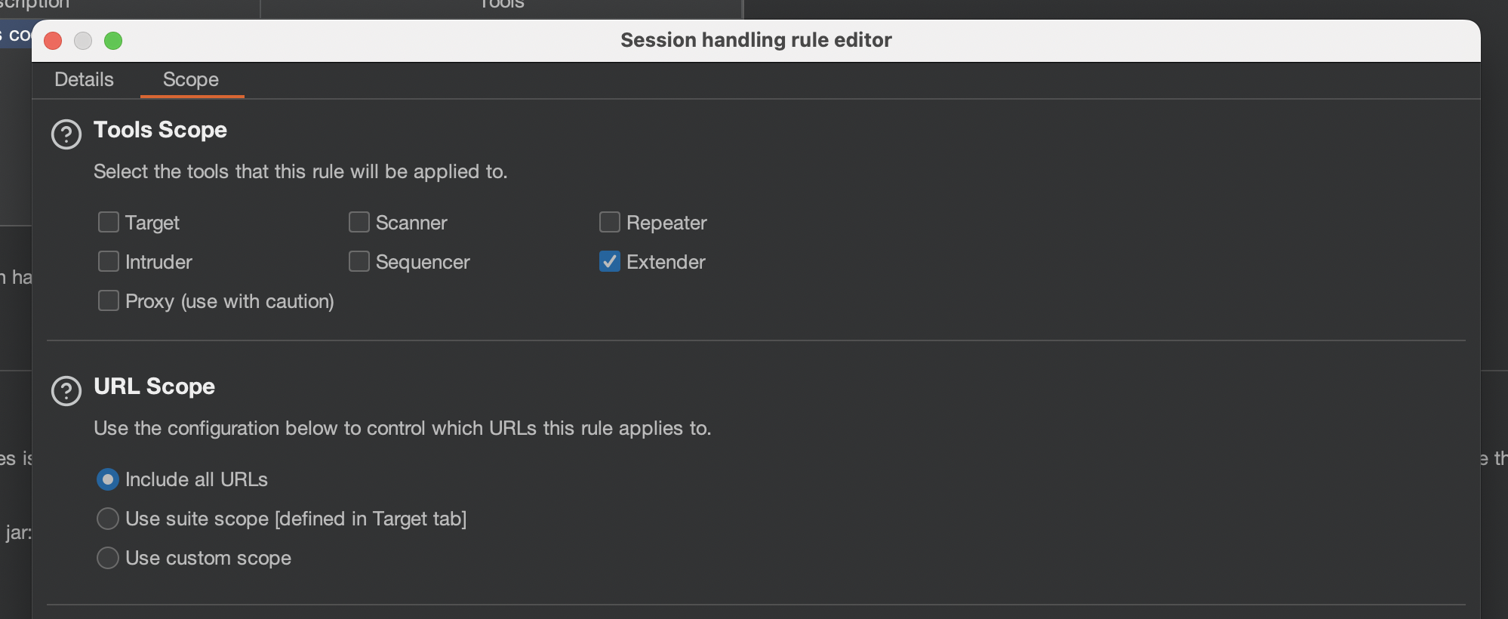Viewport: 1508px width, 619px height.
Task: Click the gray minimize window button
Action: coord(83,41)
